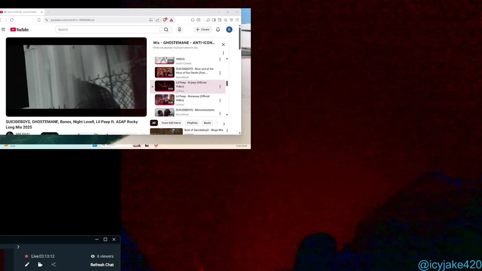482x271 pixels.
Task: Open Brave Shields lion icon
Action: click(x=165, y=20)
